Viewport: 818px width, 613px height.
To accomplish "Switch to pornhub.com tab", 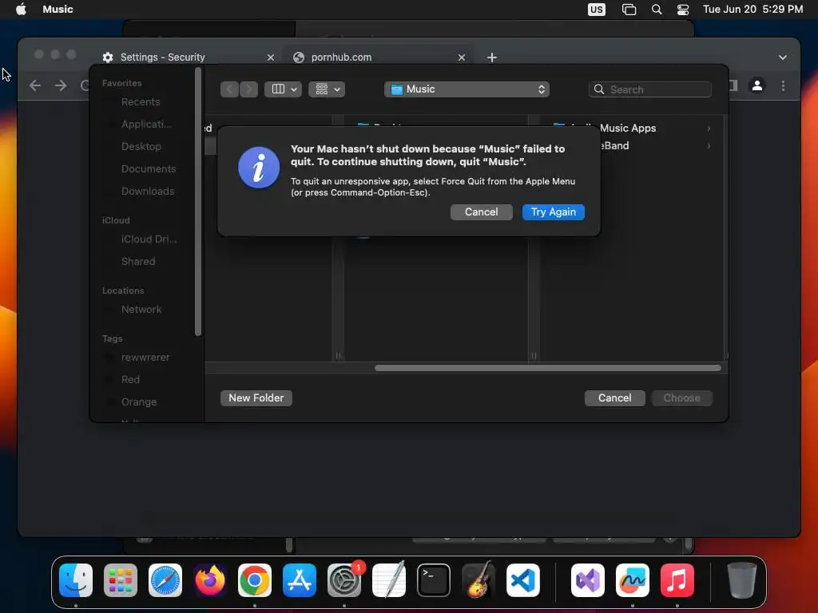I will tap(341, 57).
